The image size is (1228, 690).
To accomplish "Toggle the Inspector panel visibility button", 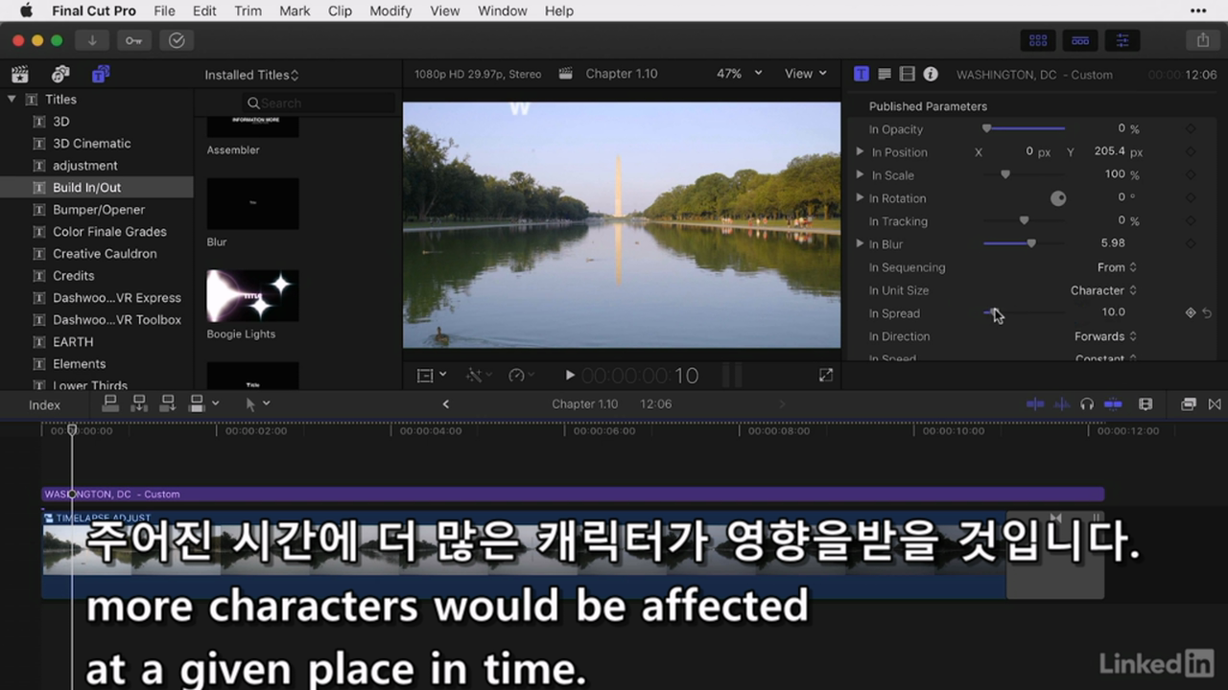I will (x=1122, y=40).
